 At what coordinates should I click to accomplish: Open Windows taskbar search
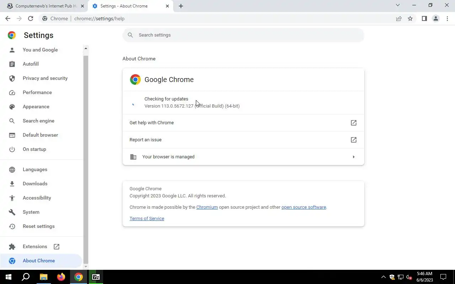click(x=26, y=277)
